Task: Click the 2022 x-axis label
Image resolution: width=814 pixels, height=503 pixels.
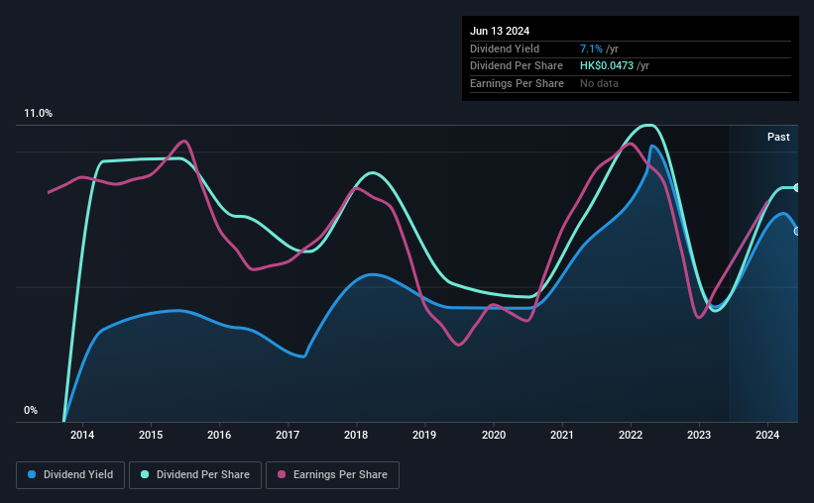Action: pyautogui.click(x=631, y=435)
